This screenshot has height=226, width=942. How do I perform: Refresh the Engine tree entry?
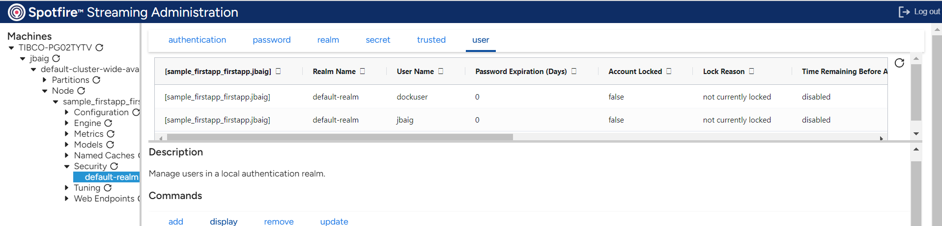click(x=108, y=123)
